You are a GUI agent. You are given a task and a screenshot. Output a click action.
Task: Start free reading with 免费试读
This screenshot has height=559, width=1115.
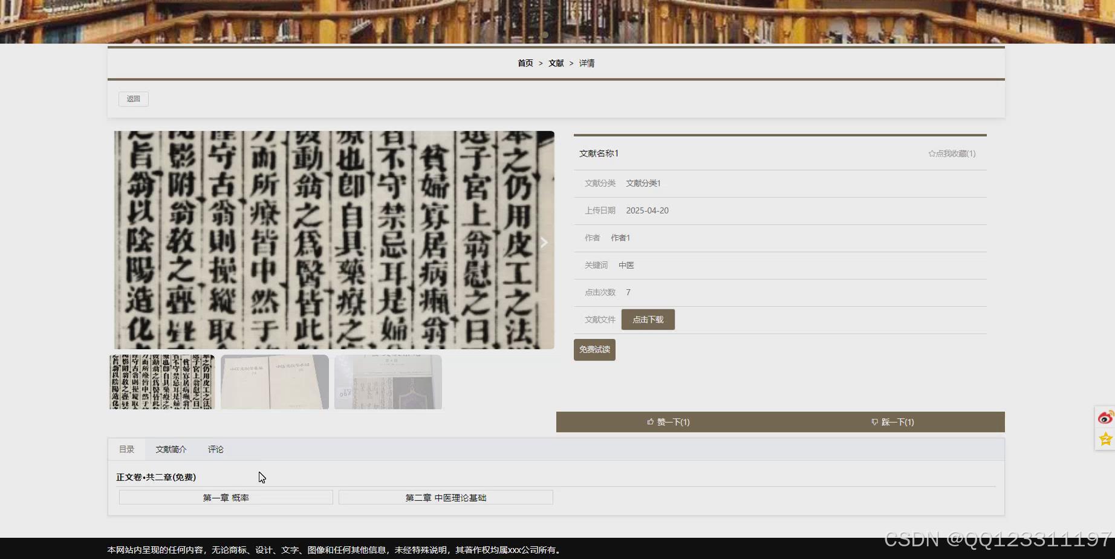point(594,350)
